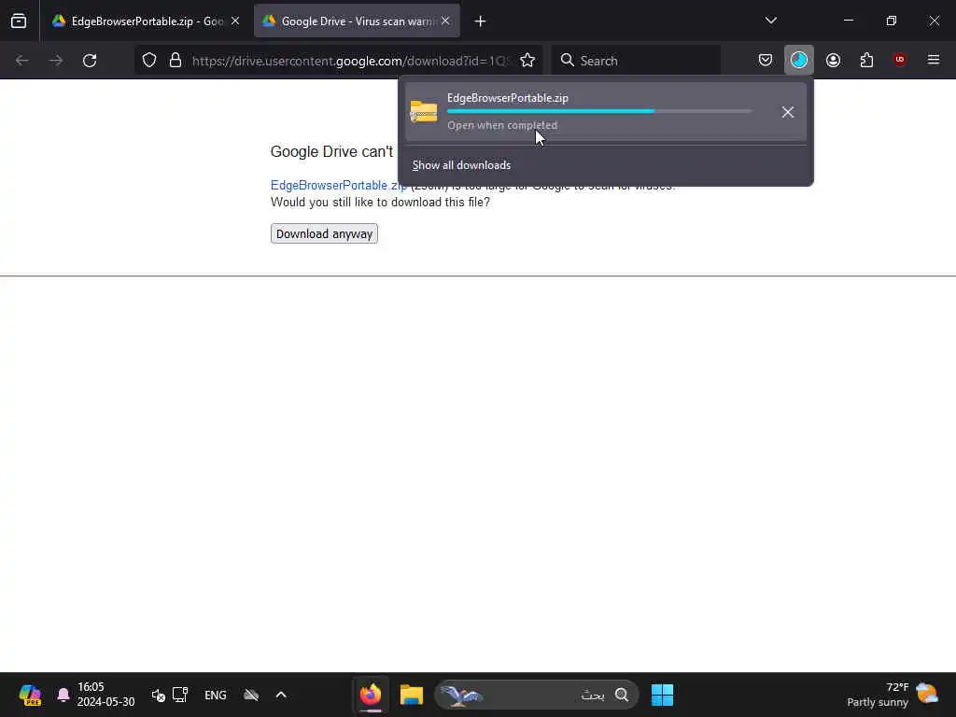Screen dimensions: 956x717
Task: Expand the list all tabs chevron
Action: [770, 21]
